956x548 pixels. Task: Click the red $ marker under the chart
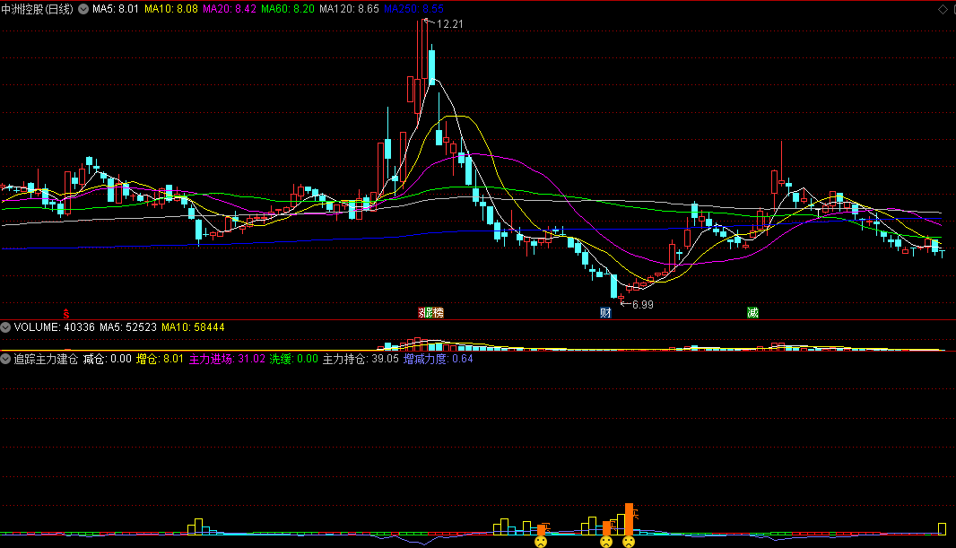(66, 313)
